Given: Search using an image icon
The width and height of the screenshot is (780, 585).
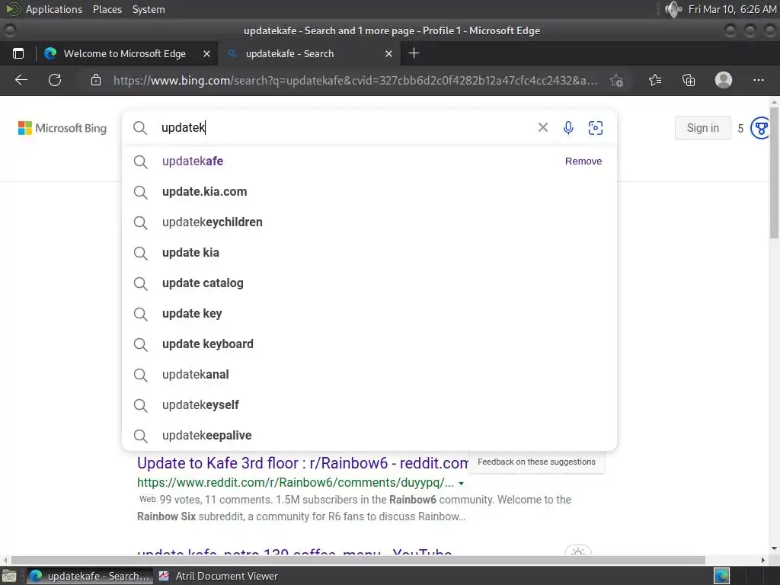Looking at the screenshot, I should click(x=596, y=128).
